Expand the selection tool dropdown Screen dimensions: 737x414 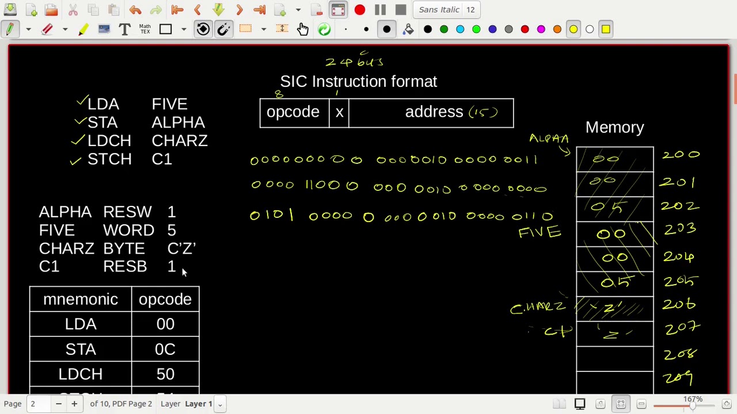point(263,29)
